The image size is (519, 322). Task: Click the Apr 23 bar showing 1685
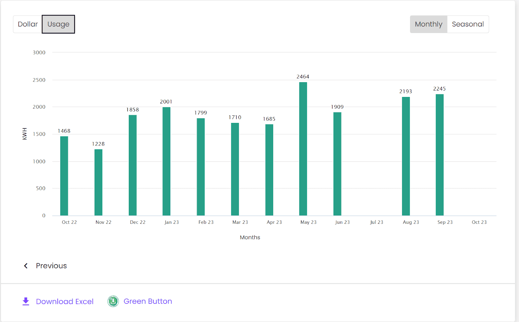[x=269, y=170]
